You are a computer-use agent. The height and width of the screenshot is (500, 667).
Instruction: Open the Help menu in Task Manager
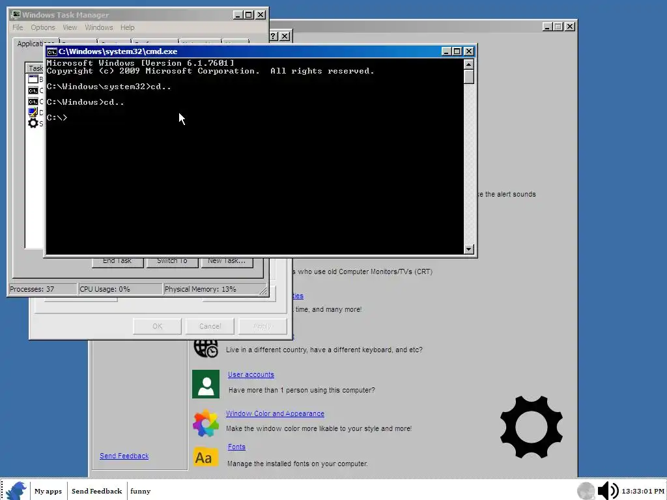click(127, 27)
